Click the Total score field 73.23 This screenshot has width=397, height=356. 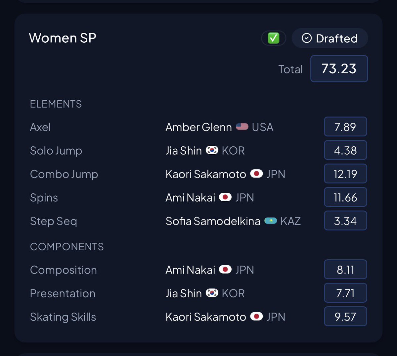(x=339, y=69)
